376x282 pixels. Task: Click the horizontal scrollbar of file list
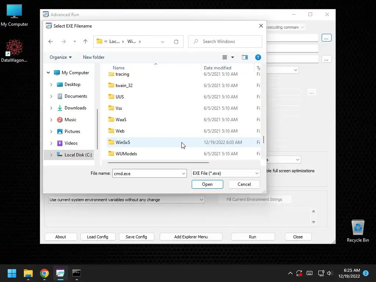click(x=158, y=163)
